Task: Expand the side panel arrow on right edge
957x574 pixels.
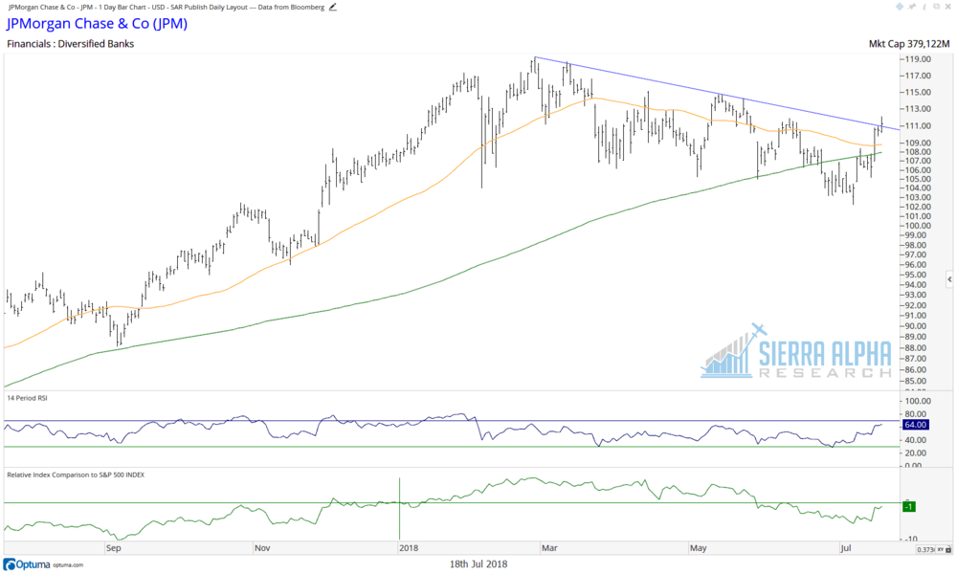Action: (949, 279)
